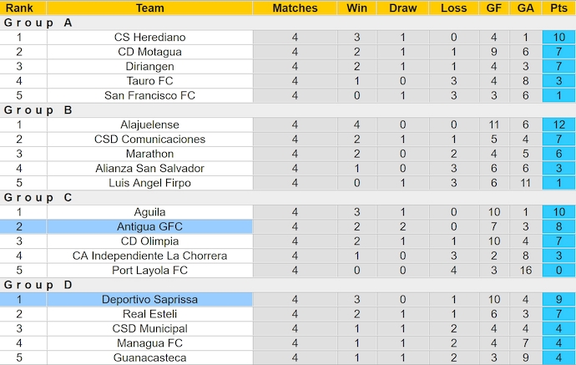Click the Group D section label
576x365 pixels.
38,285
